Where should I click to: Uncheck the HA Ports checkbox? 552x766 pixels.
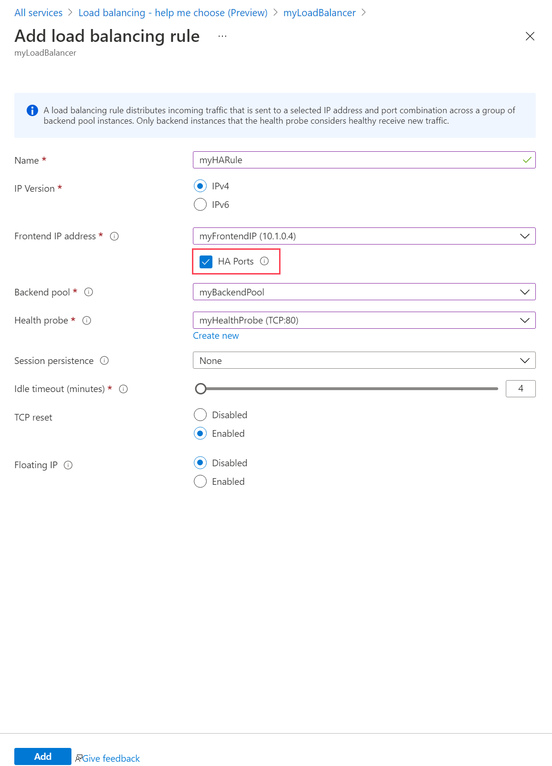point(206,262)
